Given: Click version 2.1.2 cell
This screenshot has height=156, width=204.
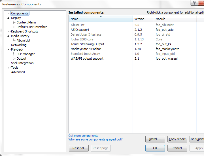Looking at the screenshot, I should [x=138, y=30].
